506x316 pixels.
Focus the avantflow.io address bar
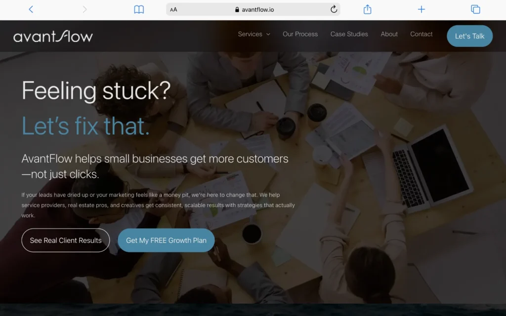pos(253,9)
